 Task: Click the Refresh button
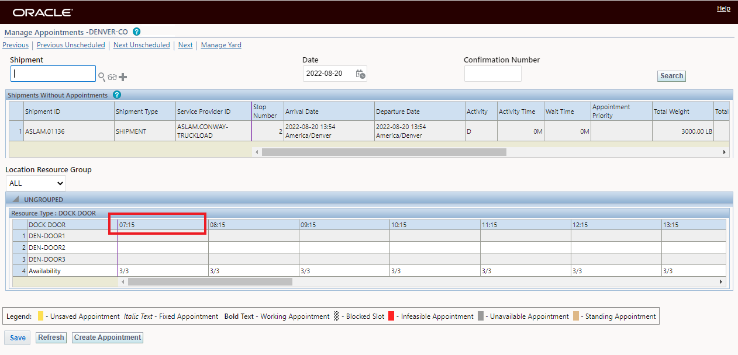tap(51, 337)
